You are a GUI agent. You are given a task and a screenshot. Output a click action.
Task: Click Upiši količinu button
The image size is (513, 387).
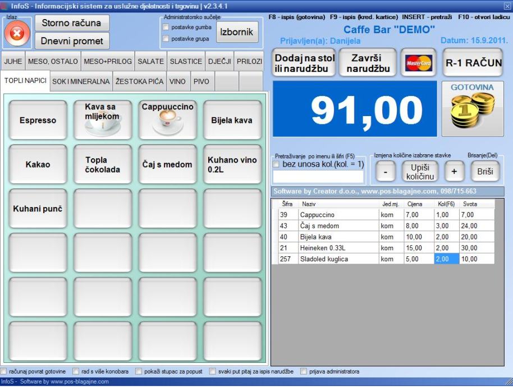pos(420,171)
